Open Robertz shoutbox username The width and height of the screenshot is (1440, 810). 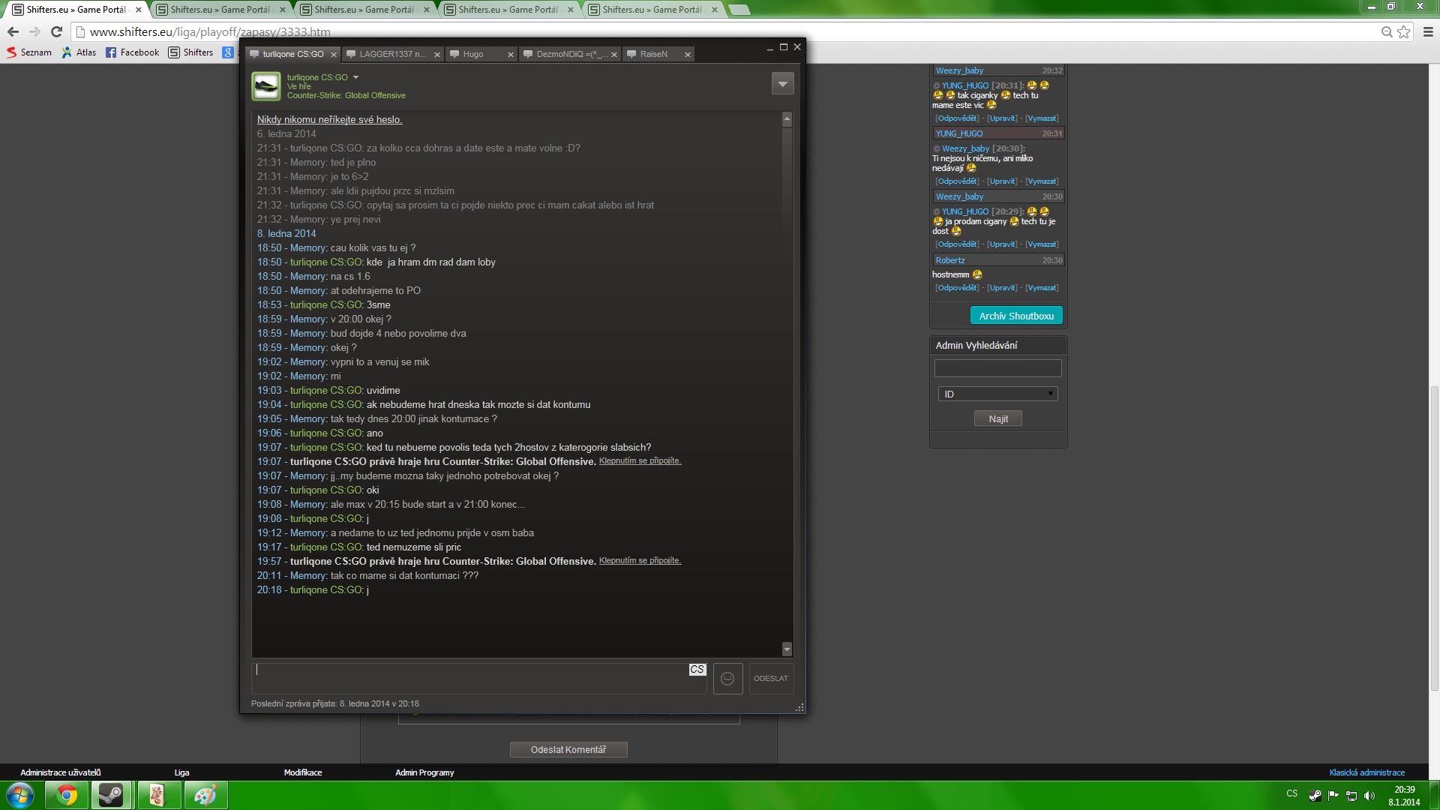pyautogui.click(x=950, y=260)
